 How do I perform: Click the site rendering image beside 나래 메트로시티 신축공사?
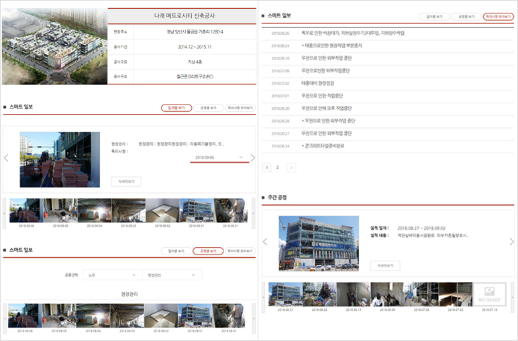point(54,46)
